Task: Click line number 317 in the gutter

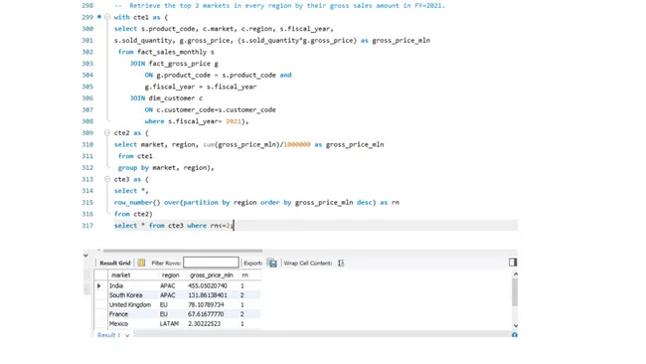Action: [87, 226]
